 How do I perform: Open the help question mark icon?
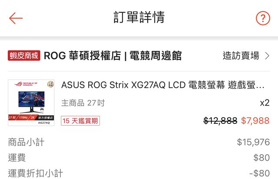click(263, 18)
